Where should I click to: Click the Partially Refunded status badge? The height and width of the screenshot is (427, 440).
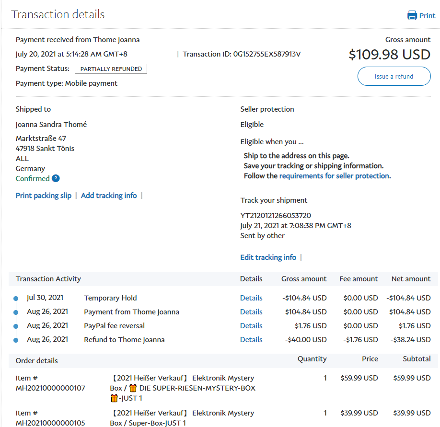pos(111,69)
